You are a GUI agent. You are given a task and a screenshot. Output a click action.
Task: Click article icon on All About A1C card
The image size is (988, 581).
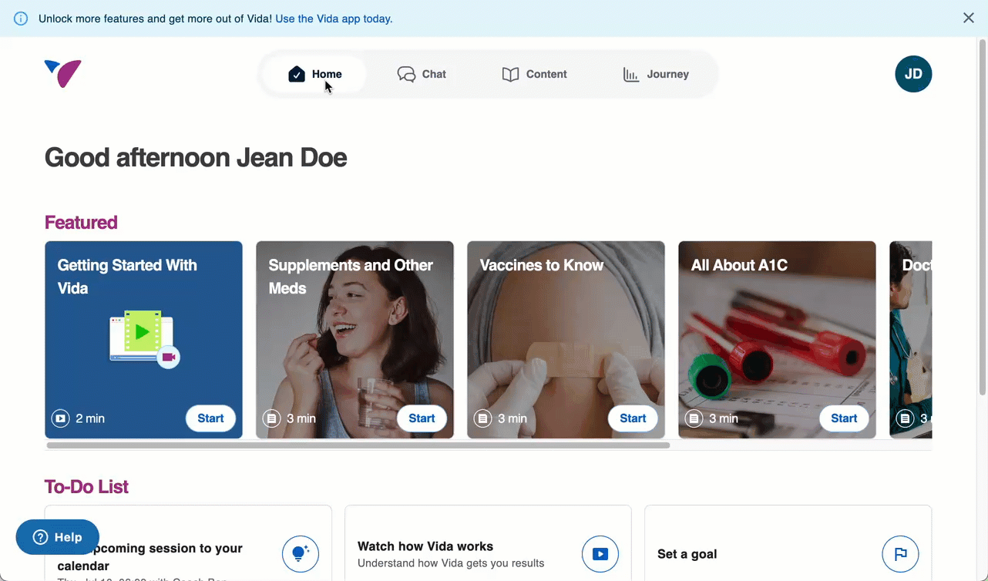click(x=694, y=418)
